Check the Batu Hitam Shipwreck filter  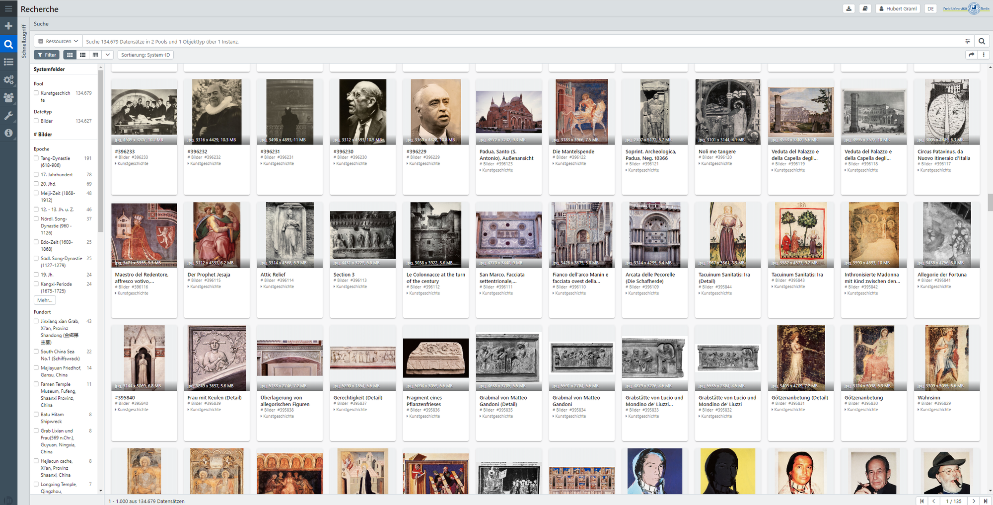(x=36, y=414)
